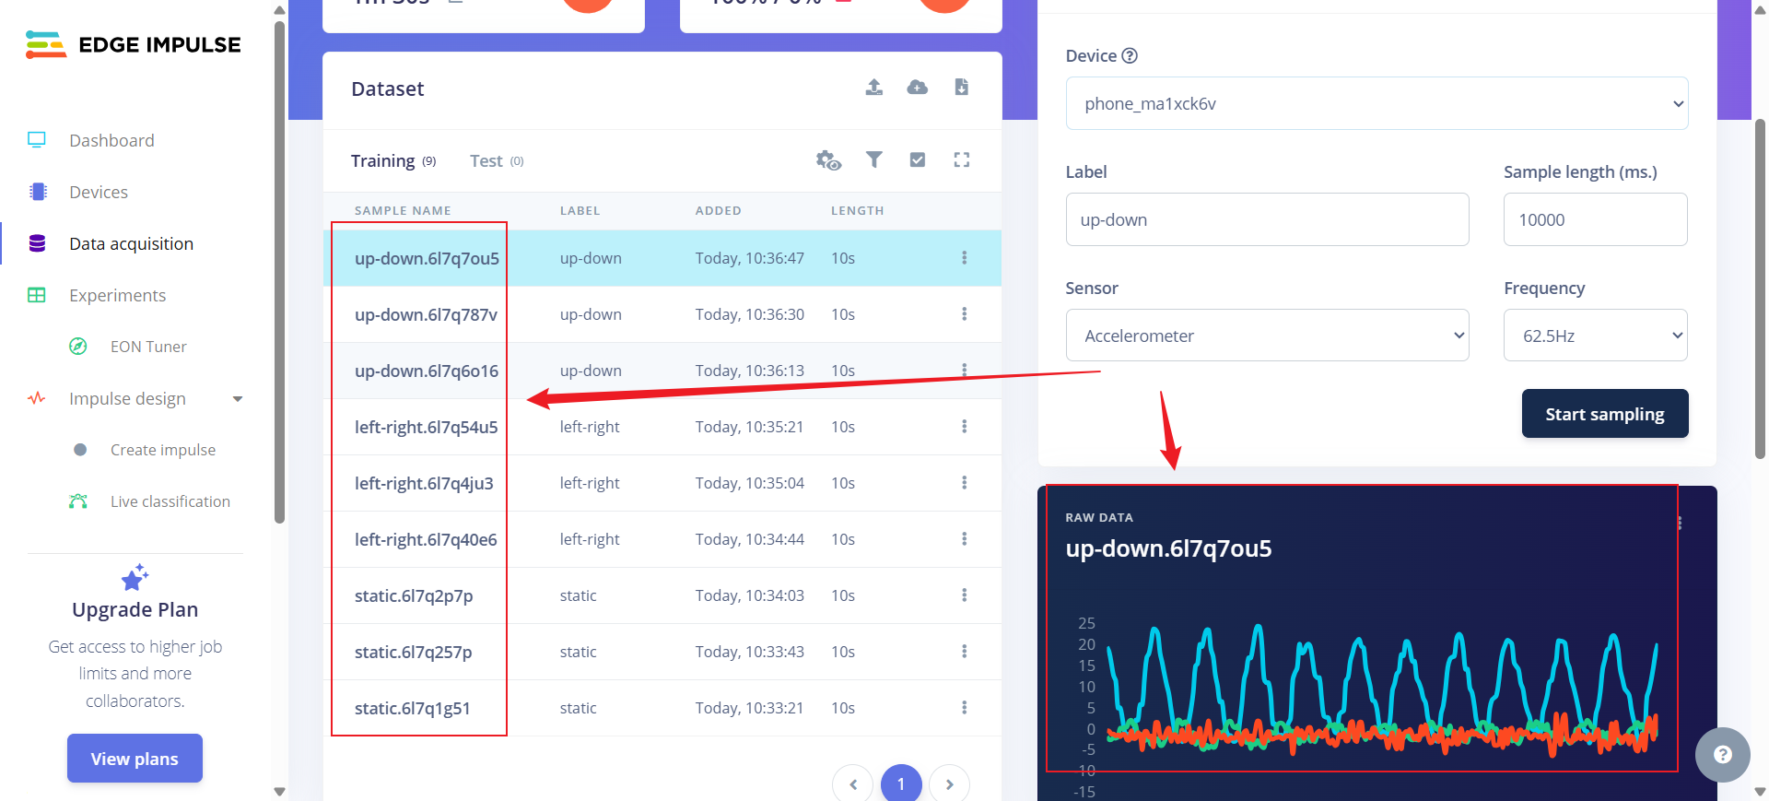This screenshot has height=801, width=1769.
Task: Open Create impulse in sidebar
Action: coord(163,450)
